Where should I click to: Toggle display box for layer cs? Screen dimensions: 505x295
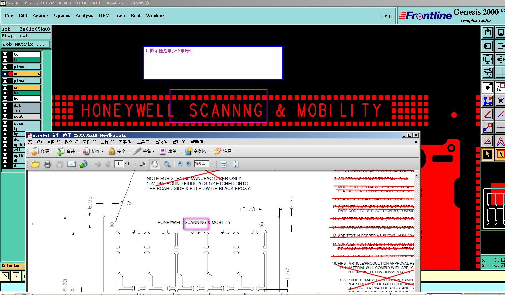(5, 74)
